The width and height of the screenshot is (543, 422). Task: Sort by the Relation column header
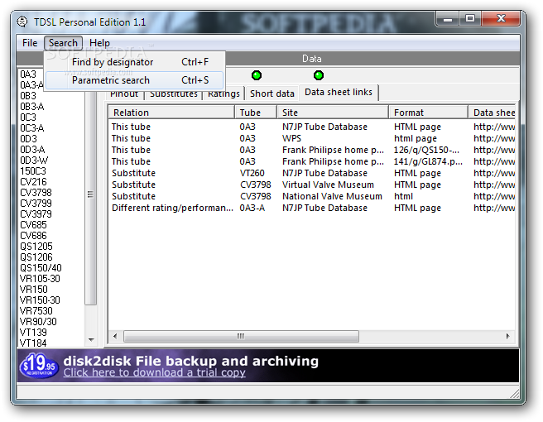pos(172,113)
